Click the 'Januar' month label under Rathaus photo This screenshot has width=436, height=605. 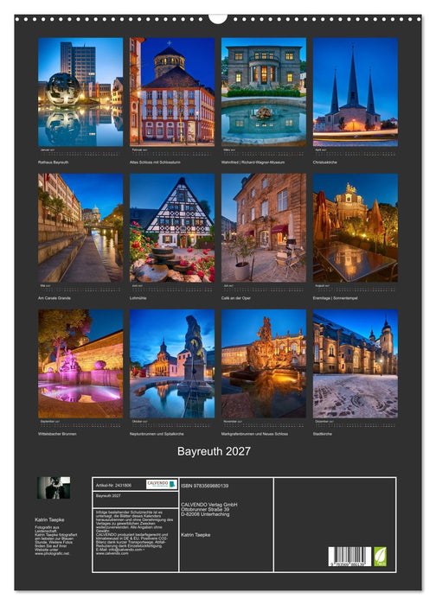(46, 150)
